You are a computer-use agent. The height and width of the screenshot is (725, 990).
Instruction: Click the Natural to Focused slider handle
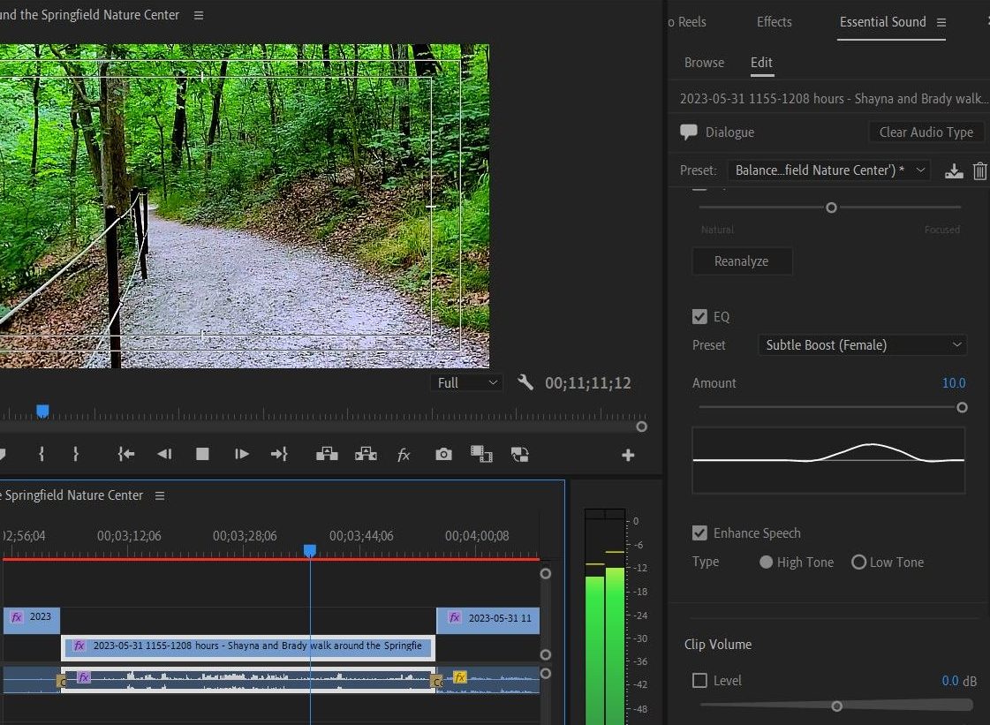pos(832,208)
